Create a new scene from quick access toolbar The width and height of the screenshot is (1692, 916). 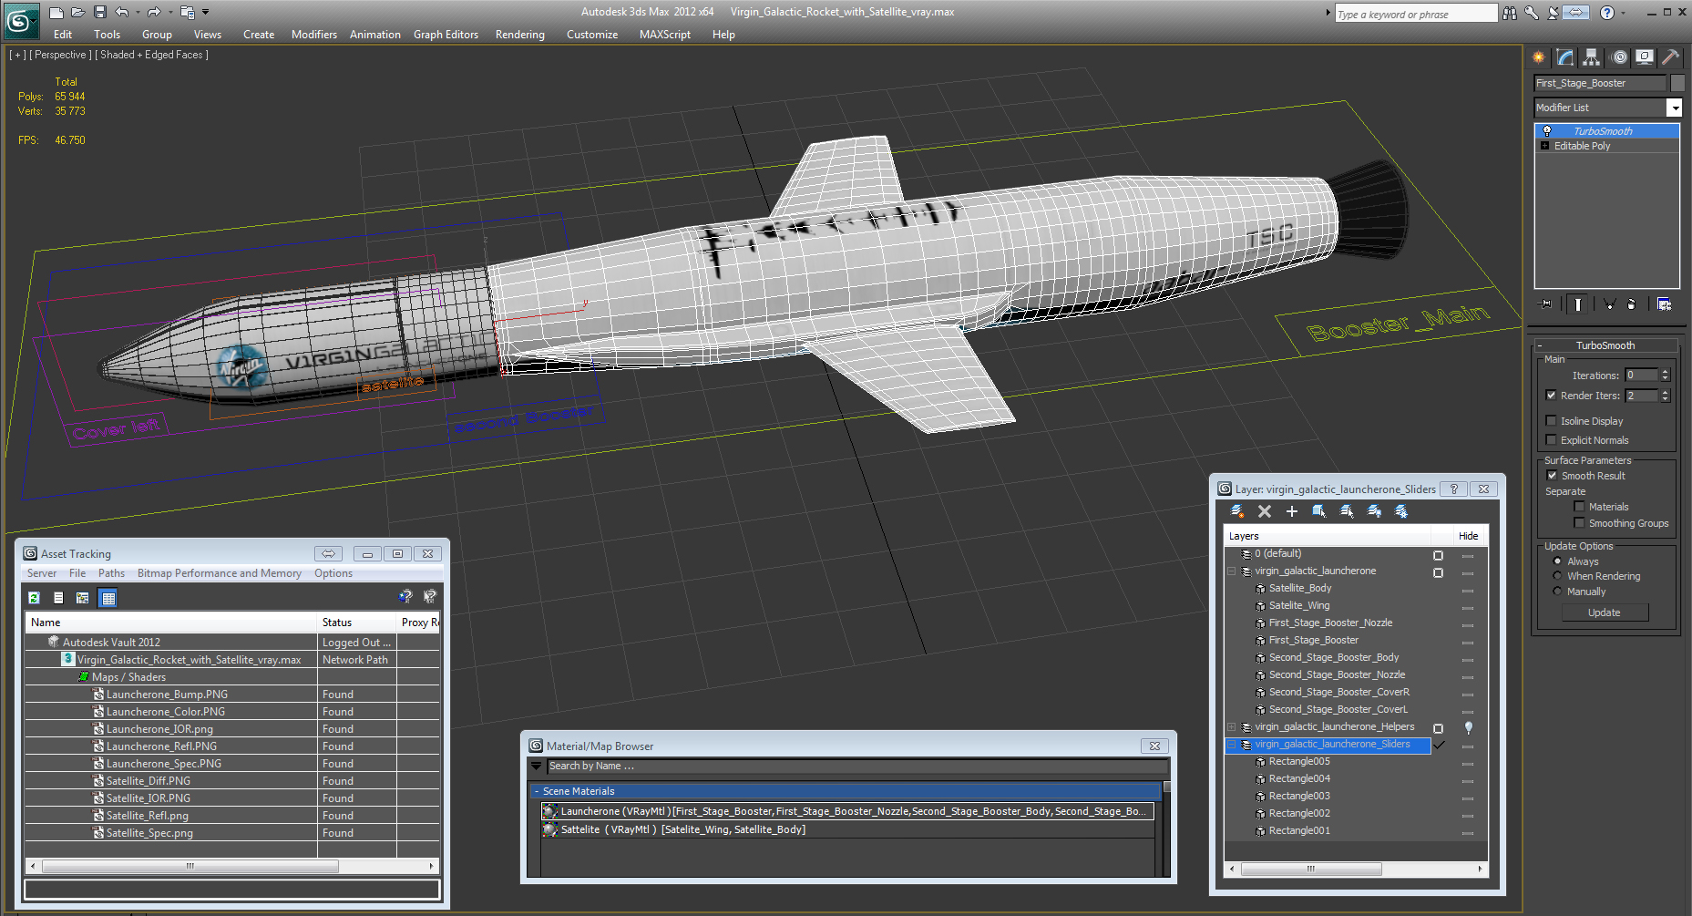56,13
